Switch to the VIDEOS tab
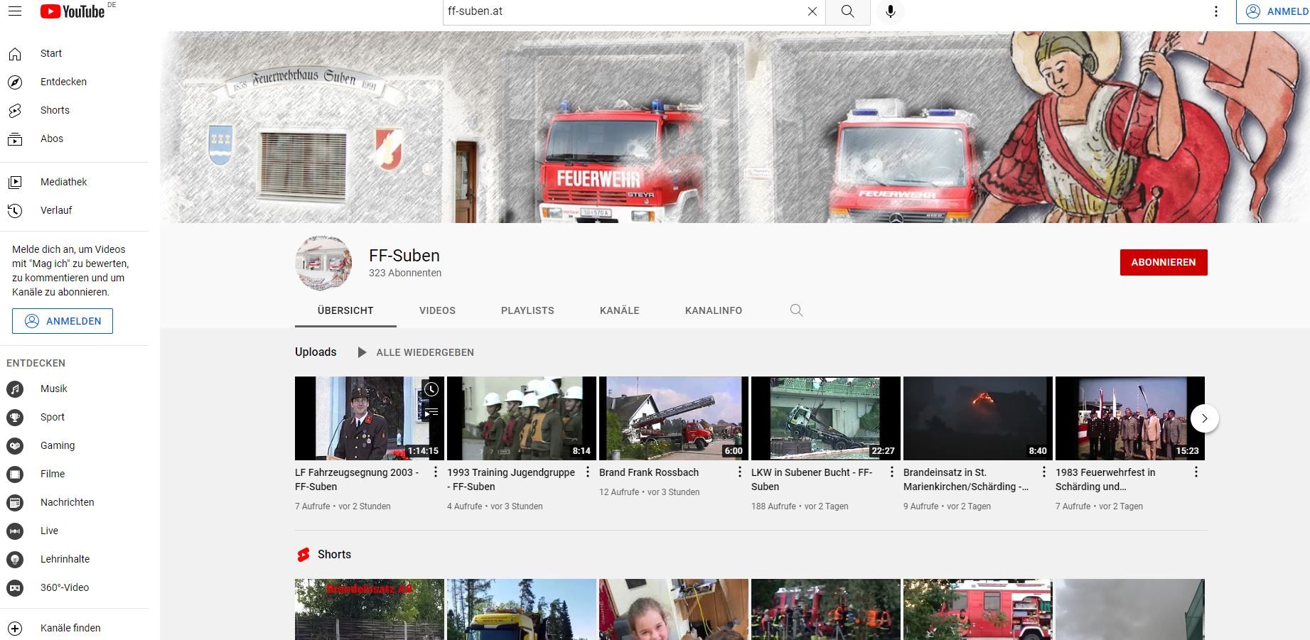Image resolution: width=1310 pixels, height=640 pixels. [x=437, y=310]
